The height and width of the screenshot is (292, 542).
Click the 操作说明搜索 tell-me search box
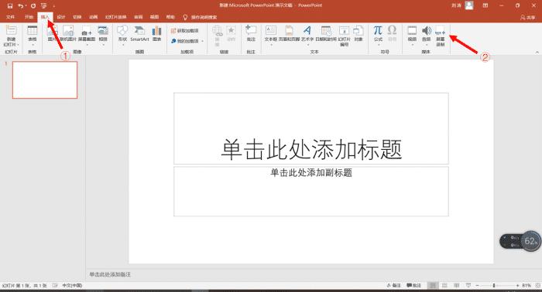click(x=200, y=17)
